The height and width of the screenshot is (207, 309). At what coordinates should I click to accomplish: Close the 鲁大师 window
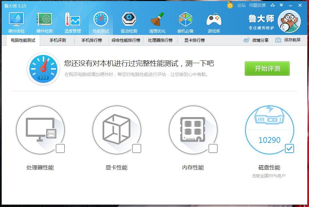pos(300,5)
